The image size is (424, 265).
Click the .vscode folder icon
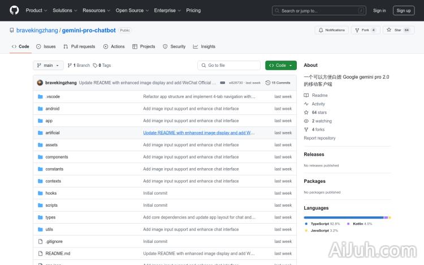click(x=40, y=96)
